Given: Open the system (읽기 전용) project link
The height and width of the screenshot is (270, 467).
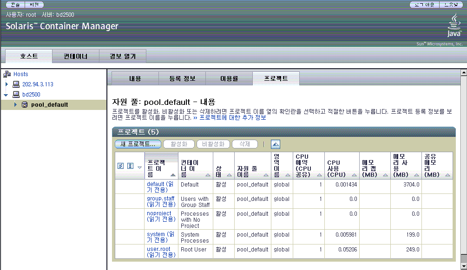Looking at the screenshot, I should click(x=160, y=237).
